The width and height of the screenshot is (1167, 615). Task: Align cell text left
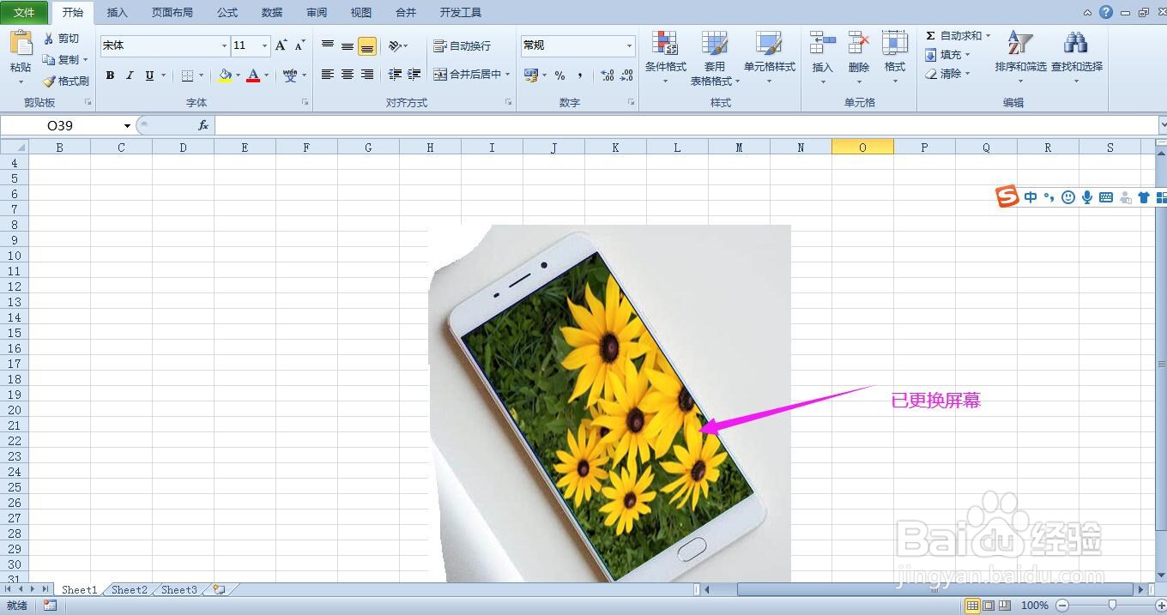[328, 75]
